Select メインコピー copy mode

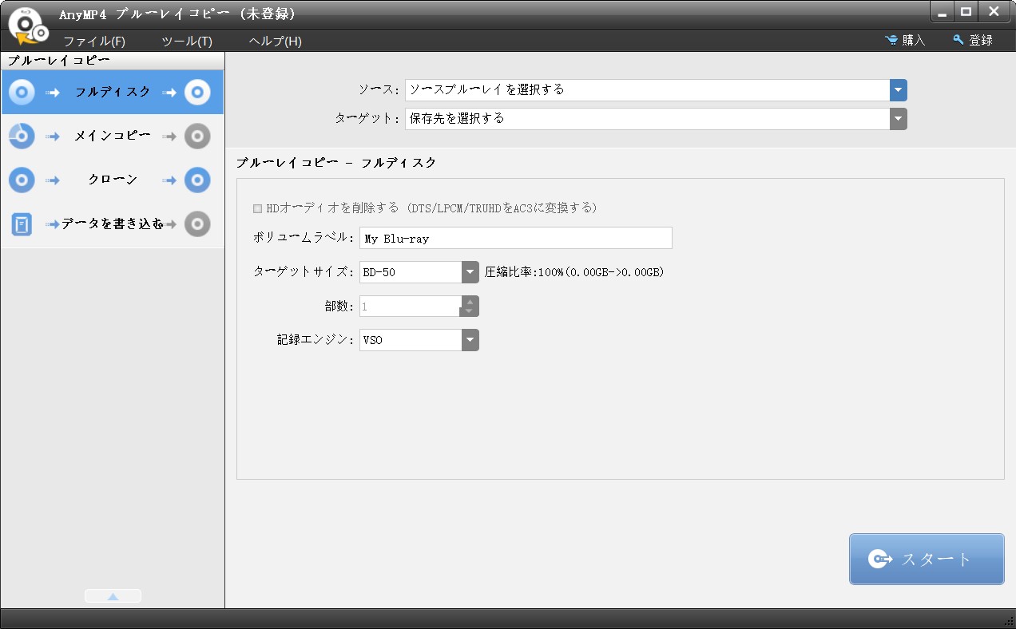(x=113, y=136)
